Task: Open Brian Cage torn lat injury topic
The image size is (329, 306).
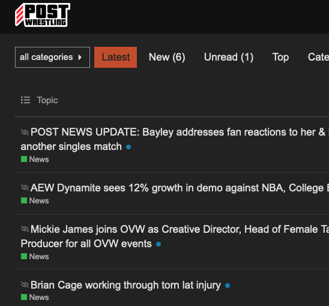Action: click(x=125, y=285)
